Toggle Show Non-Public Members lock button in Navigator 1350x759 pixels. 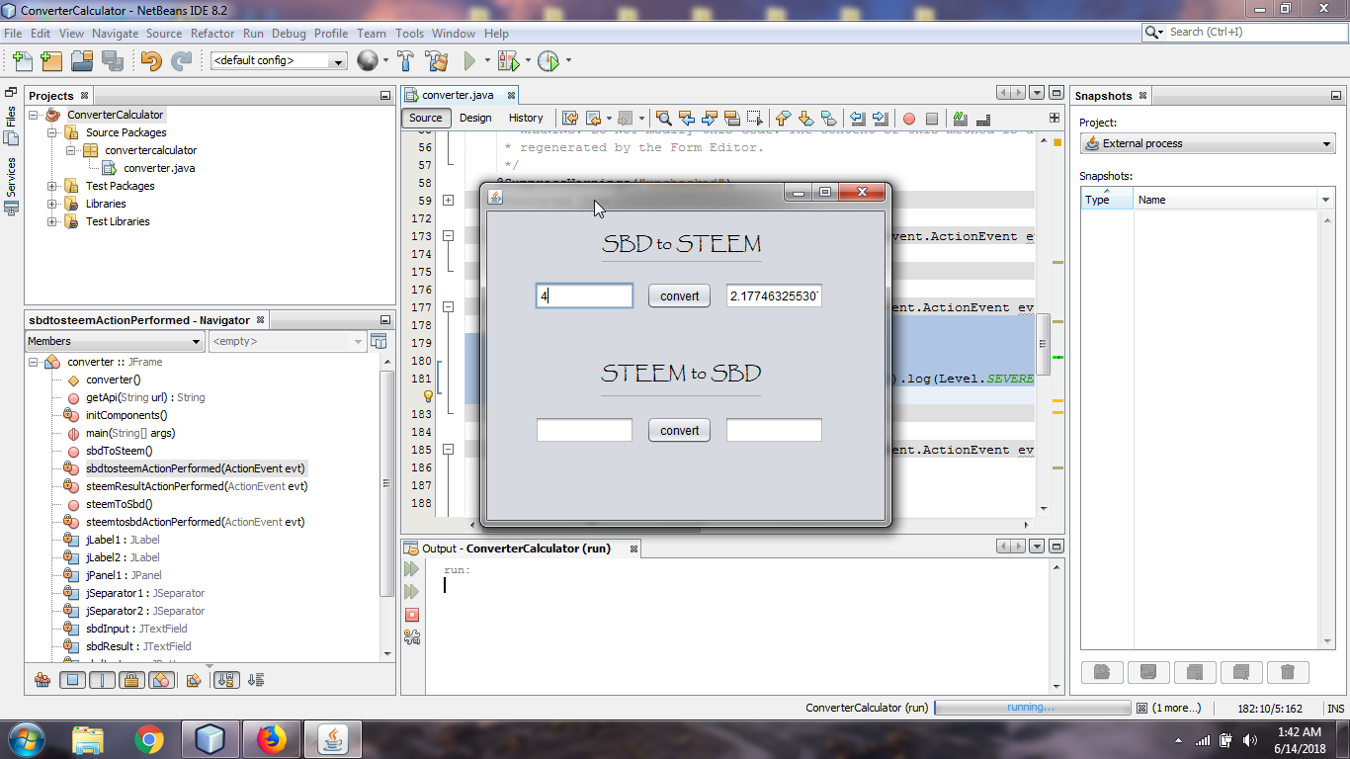pos(131,680)
